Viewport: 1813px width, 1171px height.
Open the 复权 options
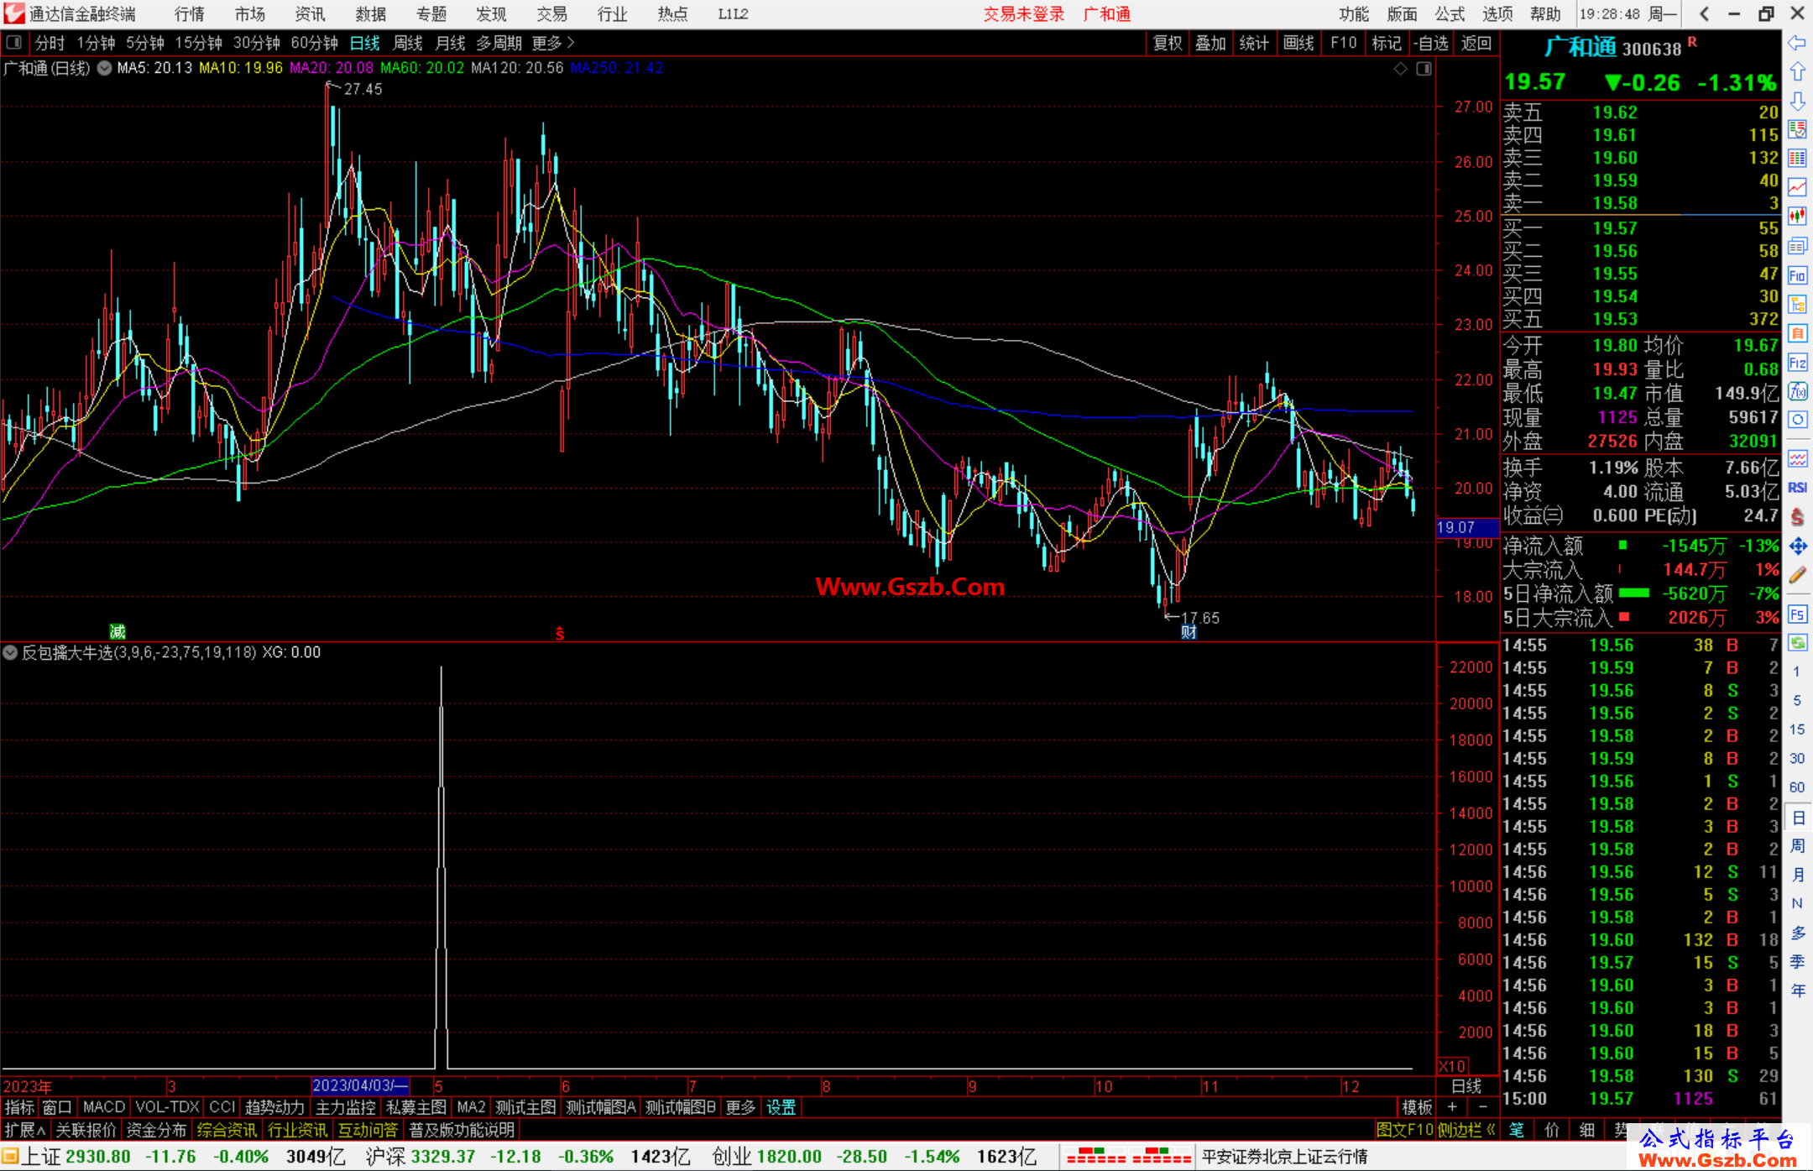(x=1168, y=43)
